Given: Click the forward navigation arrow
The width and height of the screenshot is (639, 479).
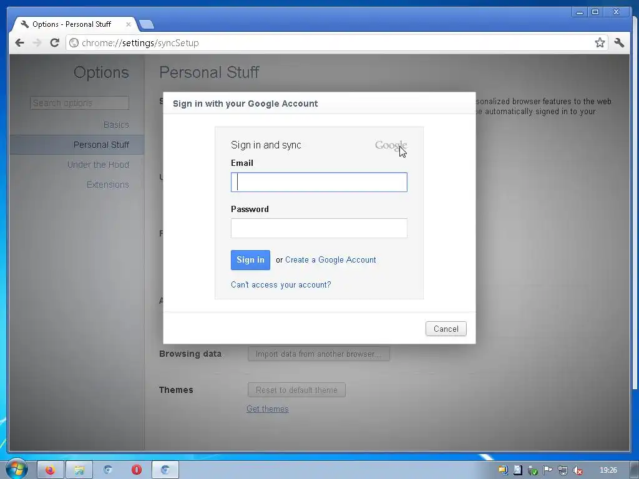Looking at the screenshot, I should [x=37, y=43].
